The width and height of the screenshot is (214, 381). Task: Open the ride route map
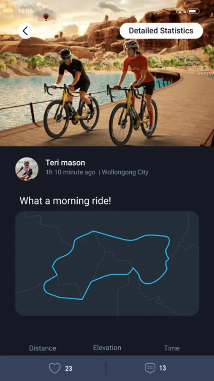point(107,263)
